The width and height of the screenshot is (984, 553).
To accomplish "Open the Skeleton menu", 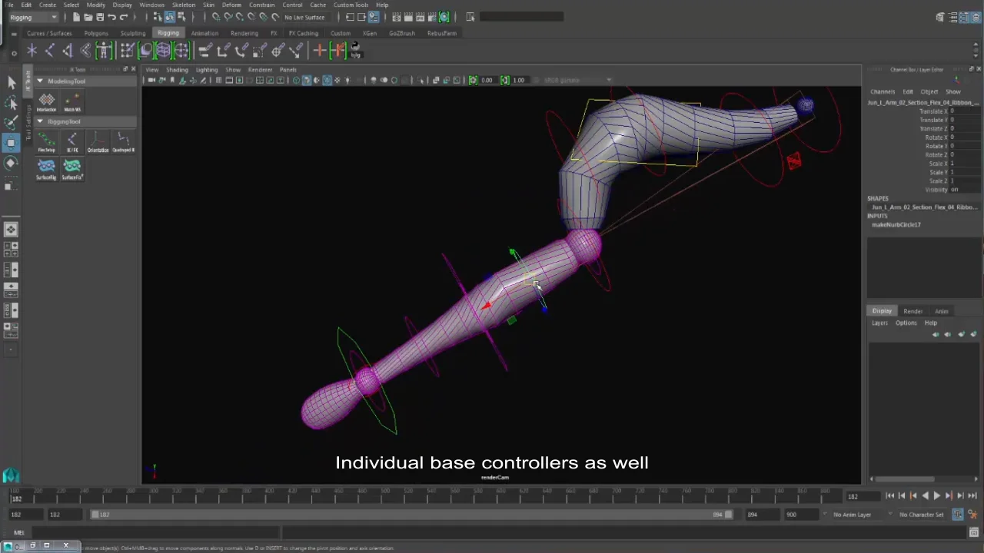I will click(x=184, y=5).
